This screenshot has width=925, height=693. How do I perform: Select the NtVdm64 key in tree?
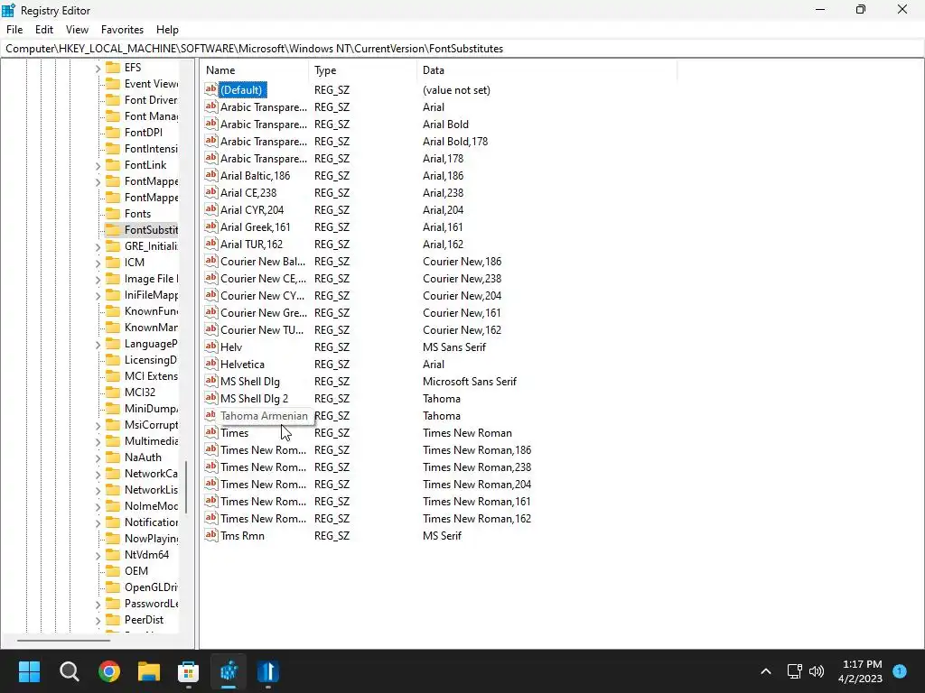tap(146, 555)
